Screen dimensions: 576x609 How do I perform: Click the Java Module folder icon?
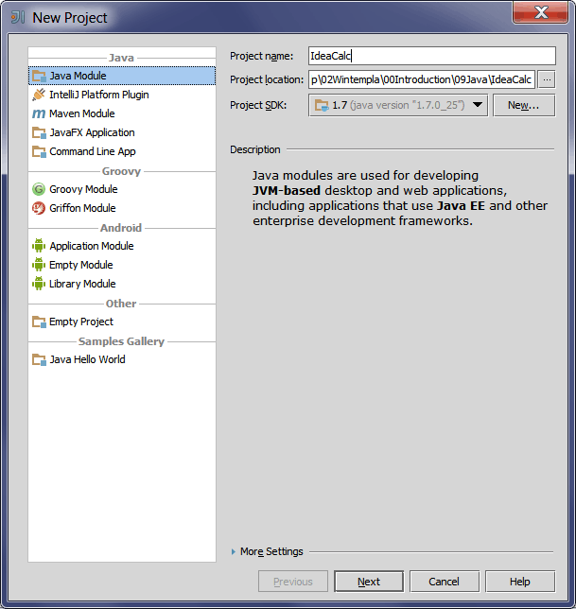(39, 76)
